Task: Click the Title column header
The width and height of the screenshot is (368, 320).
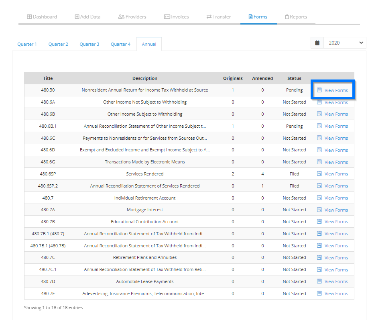Action: click(48, 78)
